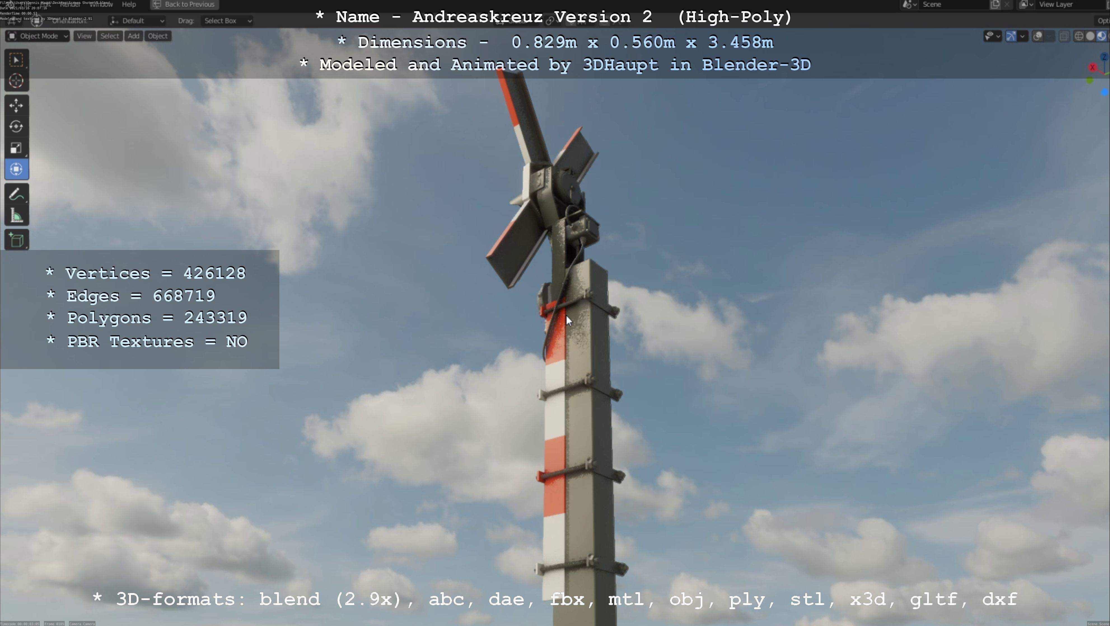The image size is (1110, 626).
Task: Toggle viewport overlays display
Action: pyautogui.click(x=1038, y=36)
